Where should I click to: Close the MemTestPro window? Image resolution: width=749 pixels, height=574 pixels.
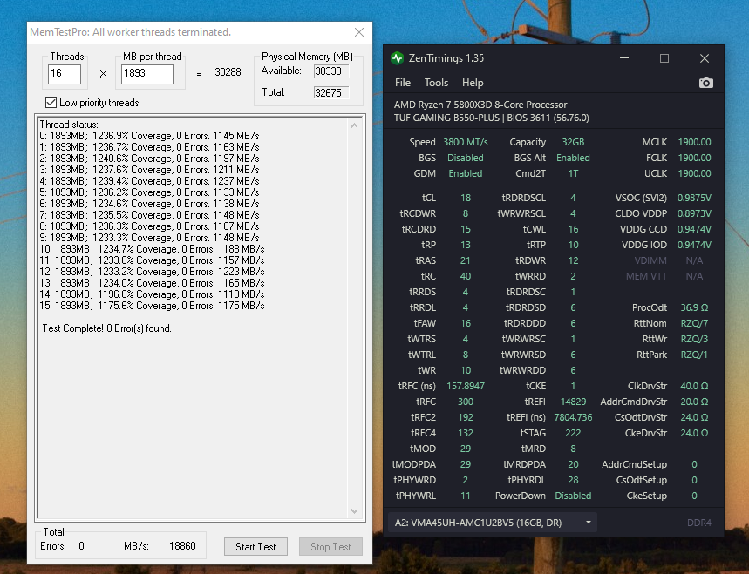[x=359, y=32]
